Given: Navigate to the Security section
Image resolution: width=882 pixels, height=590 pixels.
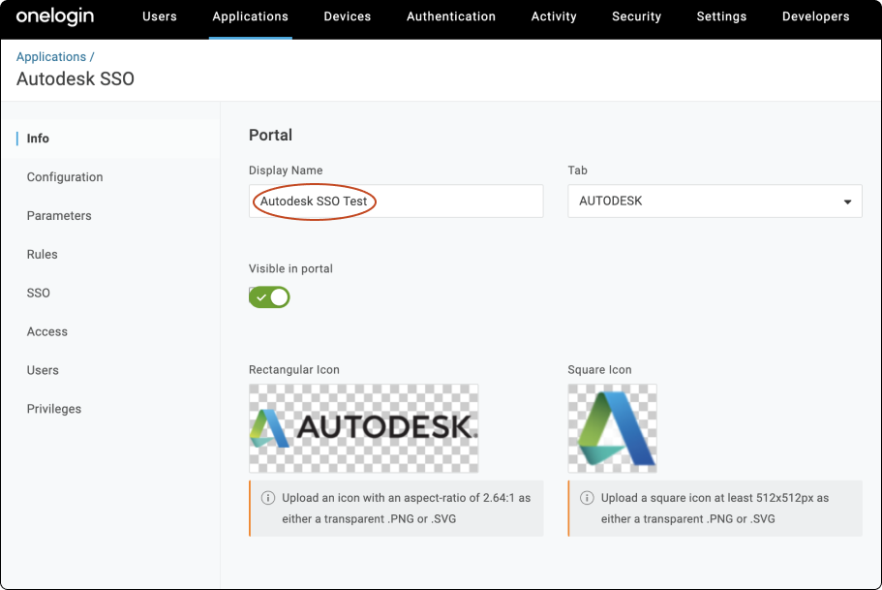Looking at the screenshot, I should point(636,16).
